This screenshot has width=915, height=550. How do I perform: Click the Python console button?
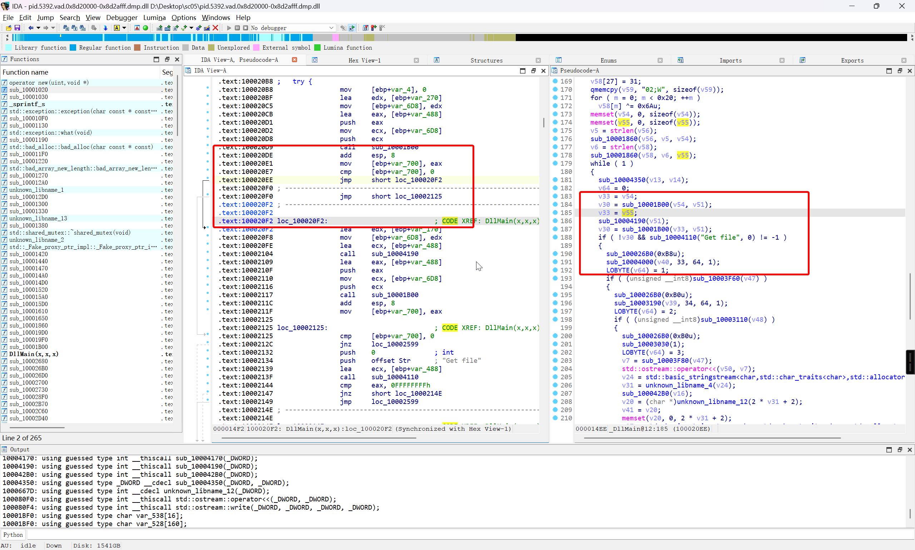tap(13, 535)
